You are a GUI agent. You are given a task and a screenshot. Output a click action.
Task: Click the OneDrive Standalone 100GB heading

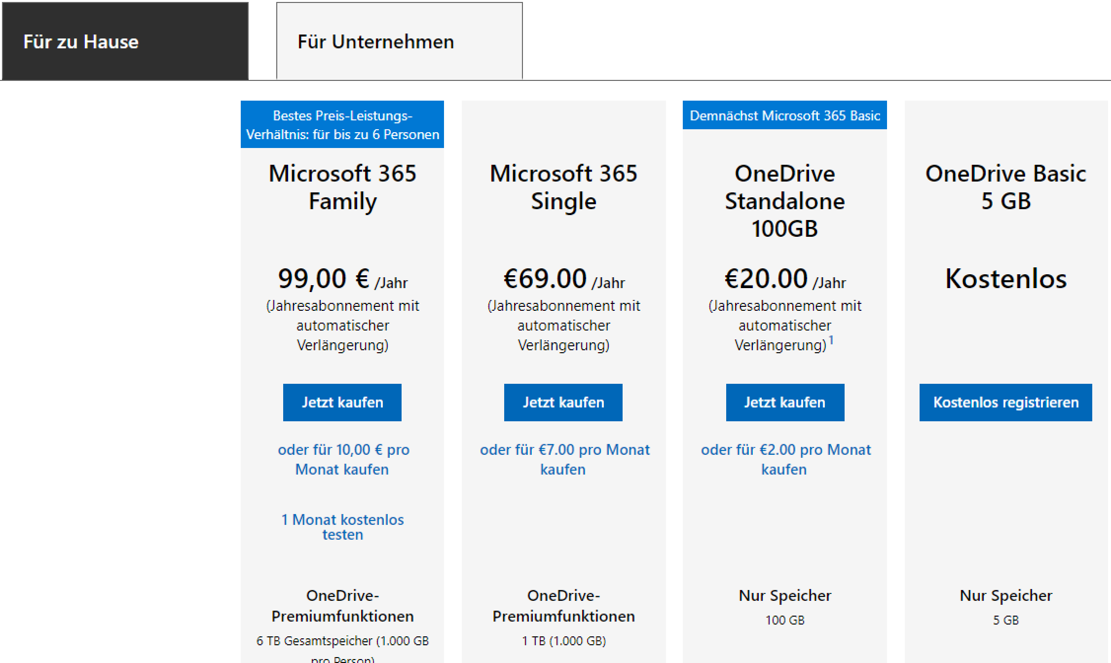coord(784,201)
